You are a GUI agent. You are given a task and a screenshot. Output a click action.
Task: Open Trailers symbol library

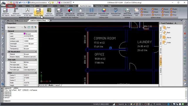(165, 15)
